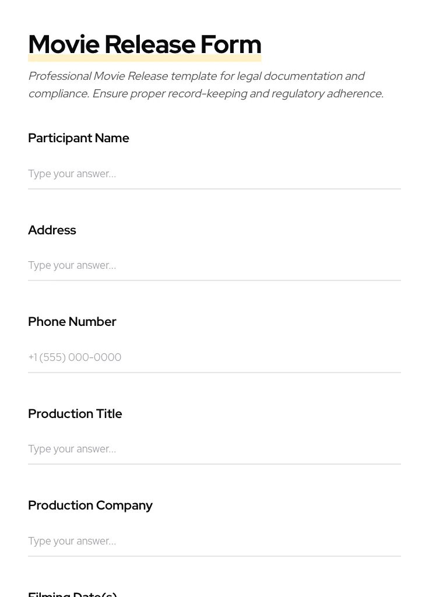Click the Production Company label

point(90,505)
